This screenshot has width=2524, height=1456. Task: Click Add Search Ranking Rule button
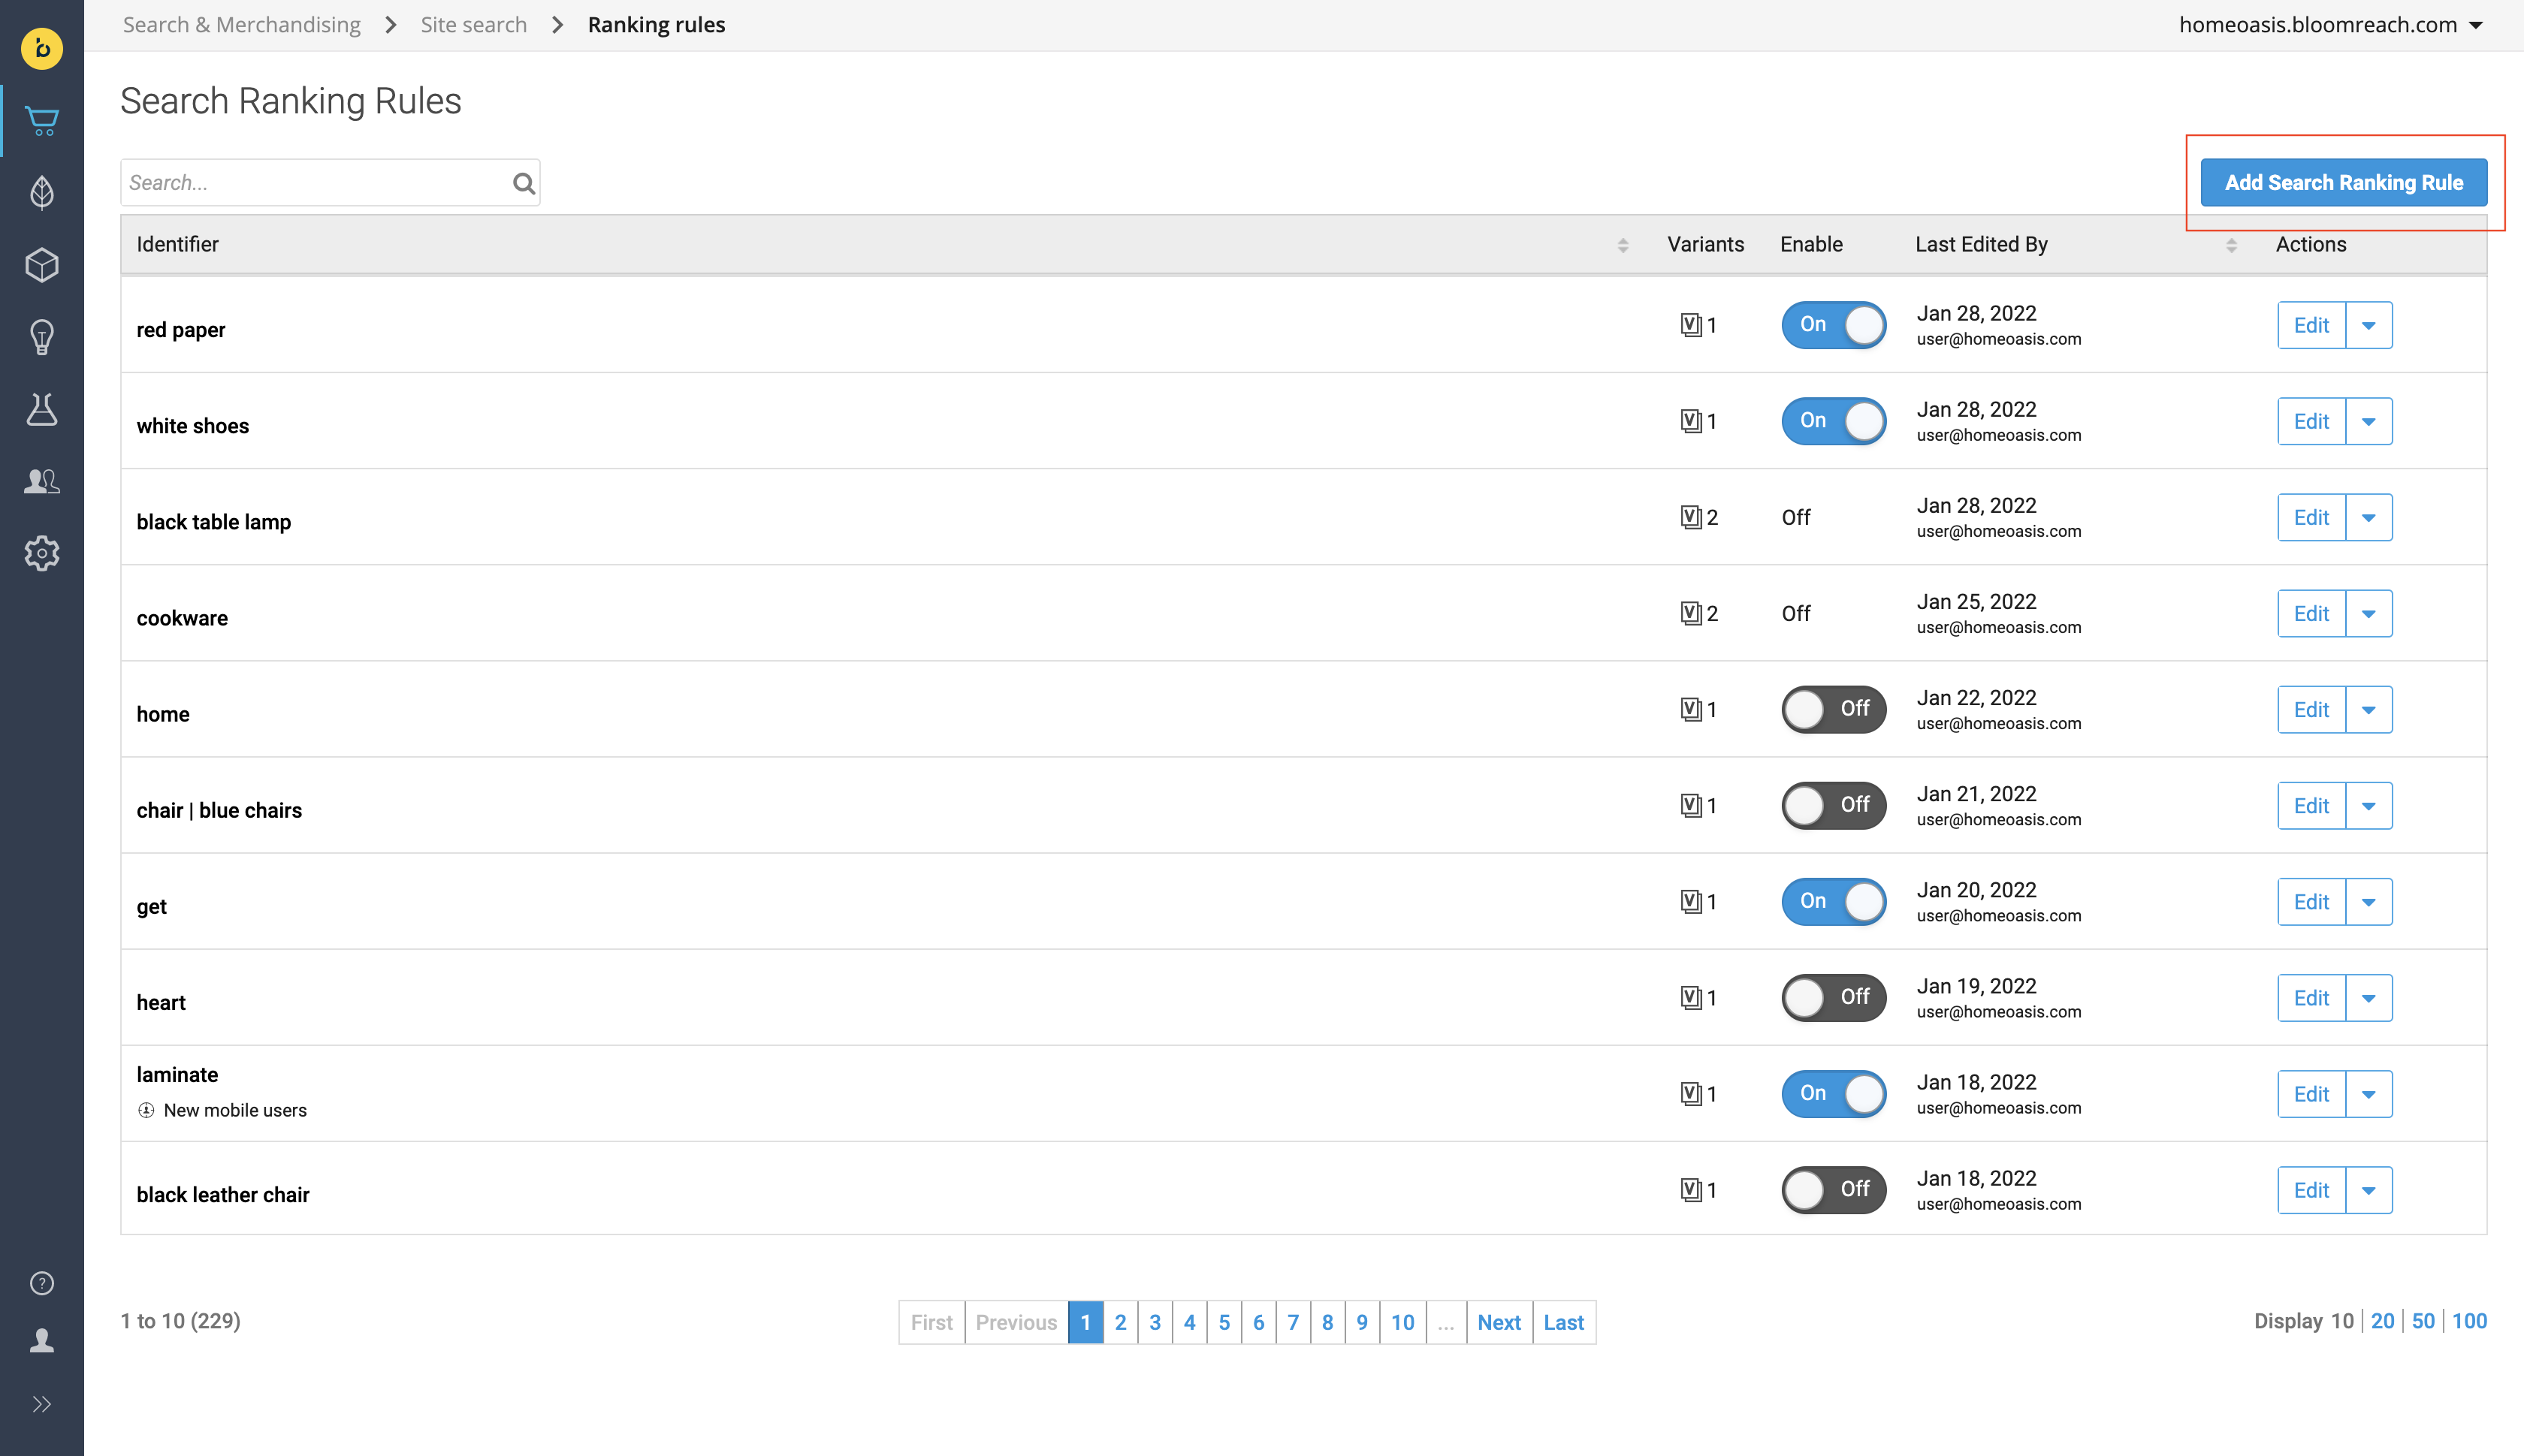(2343, 183)
